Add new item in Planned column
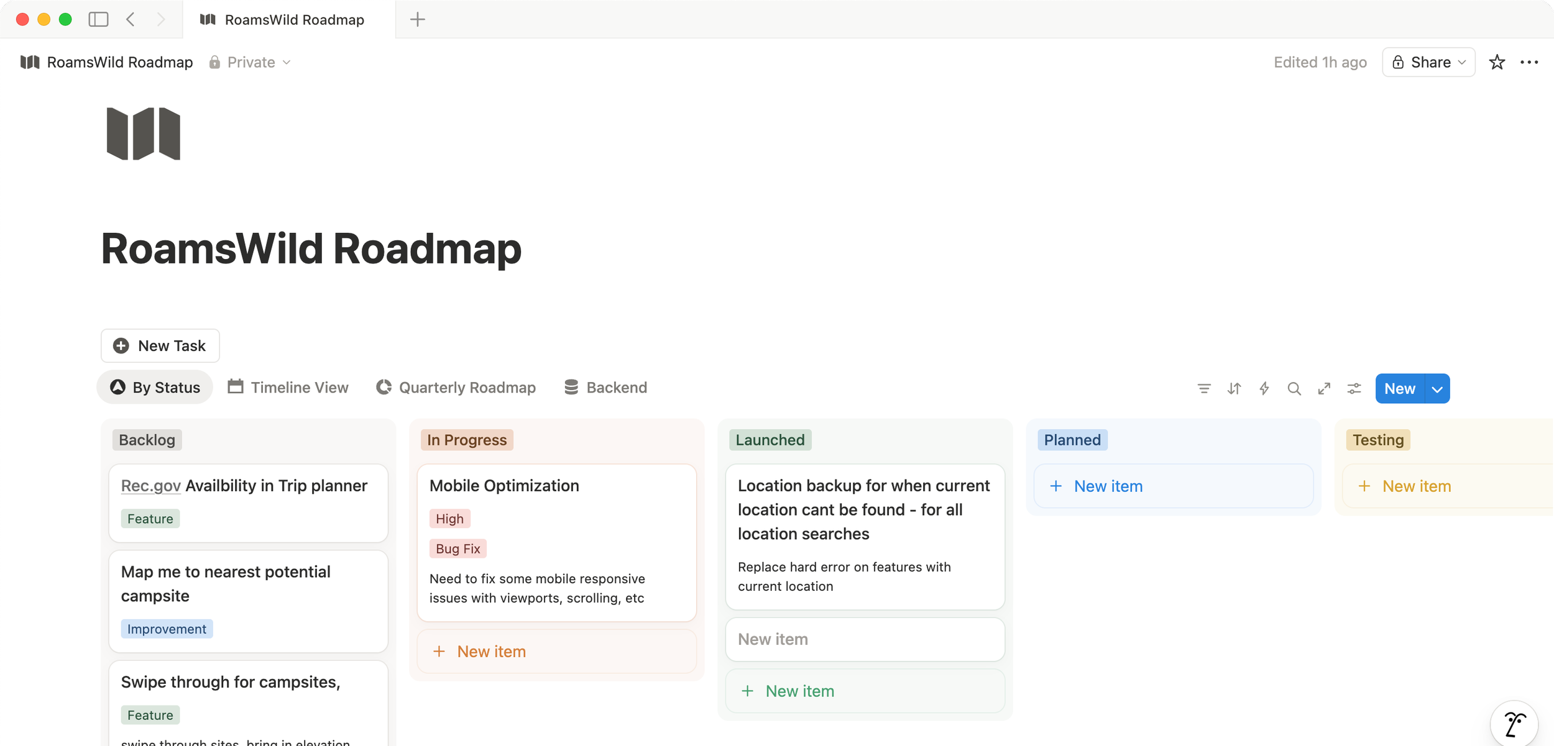The height and width of the screenshot is (746, 1554). [1108, 486]
